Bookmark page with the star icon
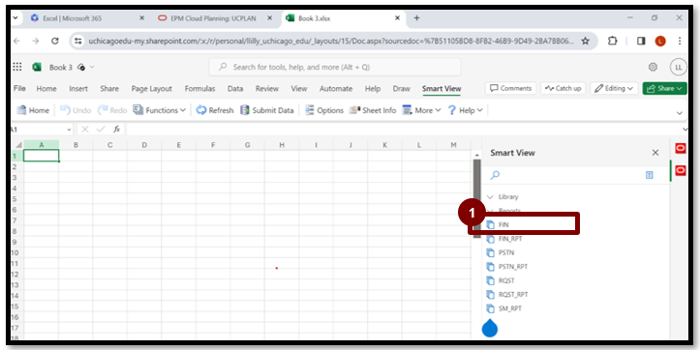This screenshot has width=700, height=350. [x=585, y=41]
